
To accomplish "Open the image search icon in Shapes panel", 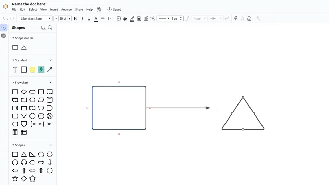I will click(x=44, y=28).
